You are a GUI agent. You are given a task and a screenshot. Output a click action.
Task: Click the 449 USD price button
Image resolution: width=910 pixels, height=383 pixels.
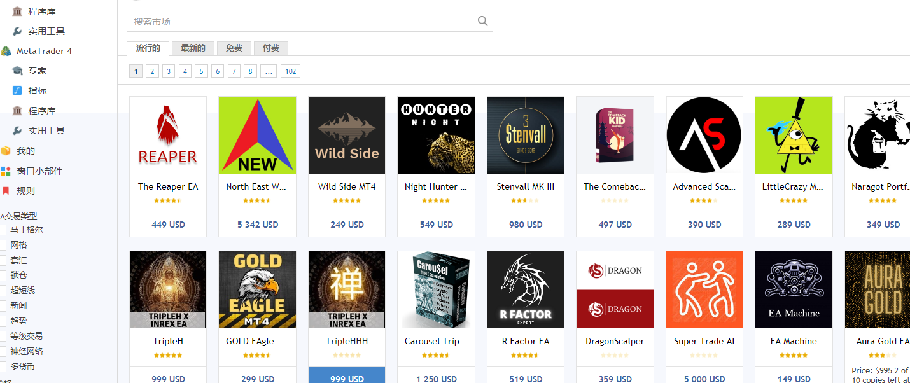(x=168, y=225)
